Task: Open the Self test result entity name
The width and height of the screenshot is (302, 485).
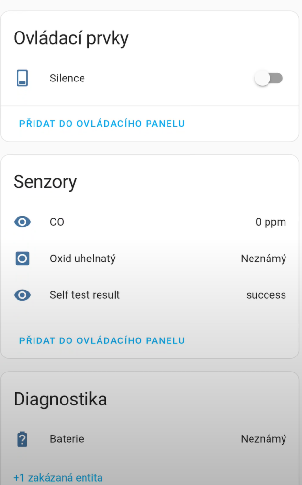Action: tap(84, 295)
